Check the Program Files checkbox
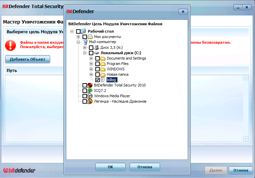The height and width of the screenshot is (178, 255). click(97, 64)
